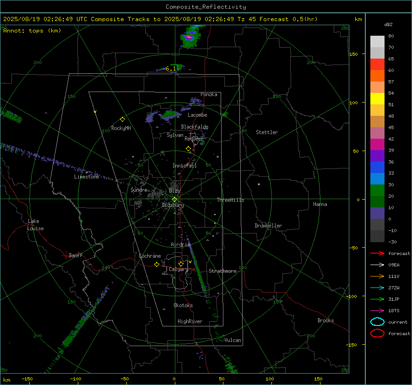The height and width of the screenshot is (385, 412).
Task: Click the ThreeHills label
Action: [x=230, y=200]
